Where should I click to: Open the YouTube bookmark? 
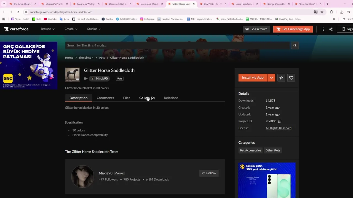coord(50,19)
